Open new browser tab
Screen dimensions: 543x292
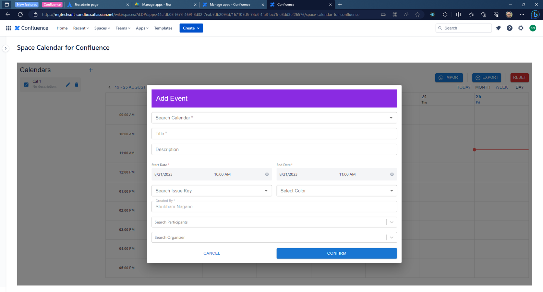340,5
